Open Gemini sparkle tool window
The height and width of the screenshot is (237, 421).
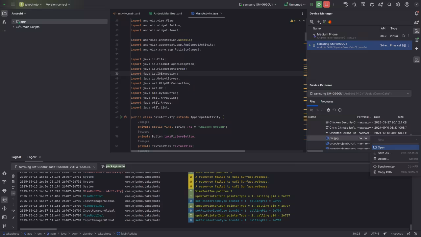[416, 48]
